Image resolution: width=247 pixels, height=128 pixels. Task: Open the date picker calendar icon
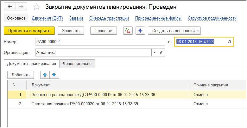pyautogui.click(x=229, y=42)
